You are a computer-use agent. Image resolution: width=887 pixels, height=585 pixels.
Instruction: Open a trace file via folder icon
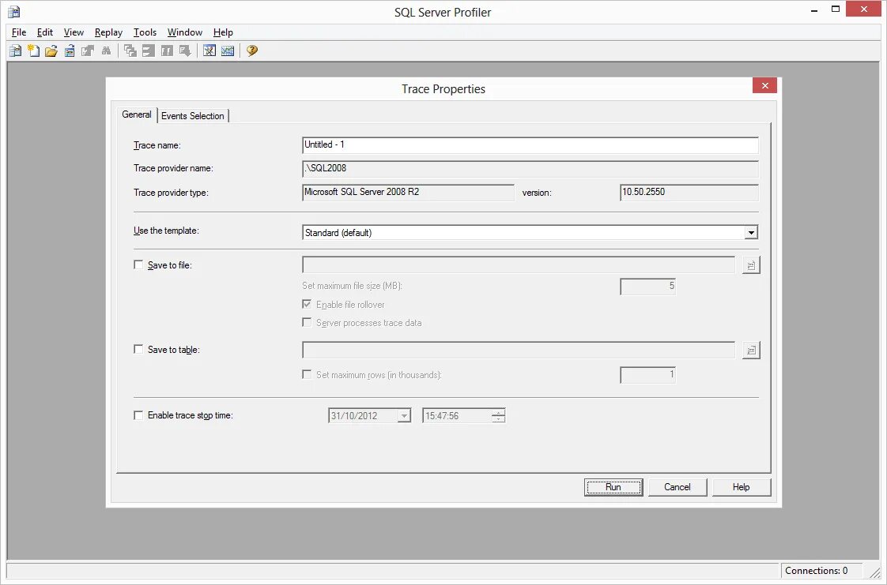(51, 51)
